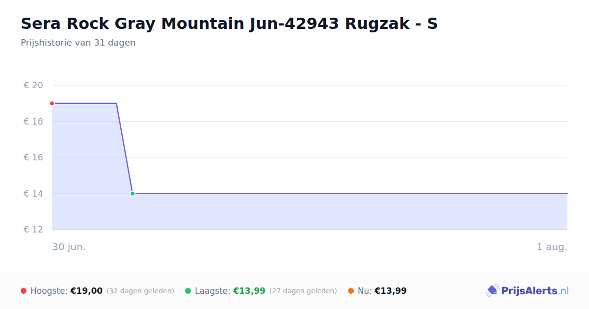Click the 27 dagen geleden note
The height and width of the screenshot is (309, 589).
tap(303, 291)
